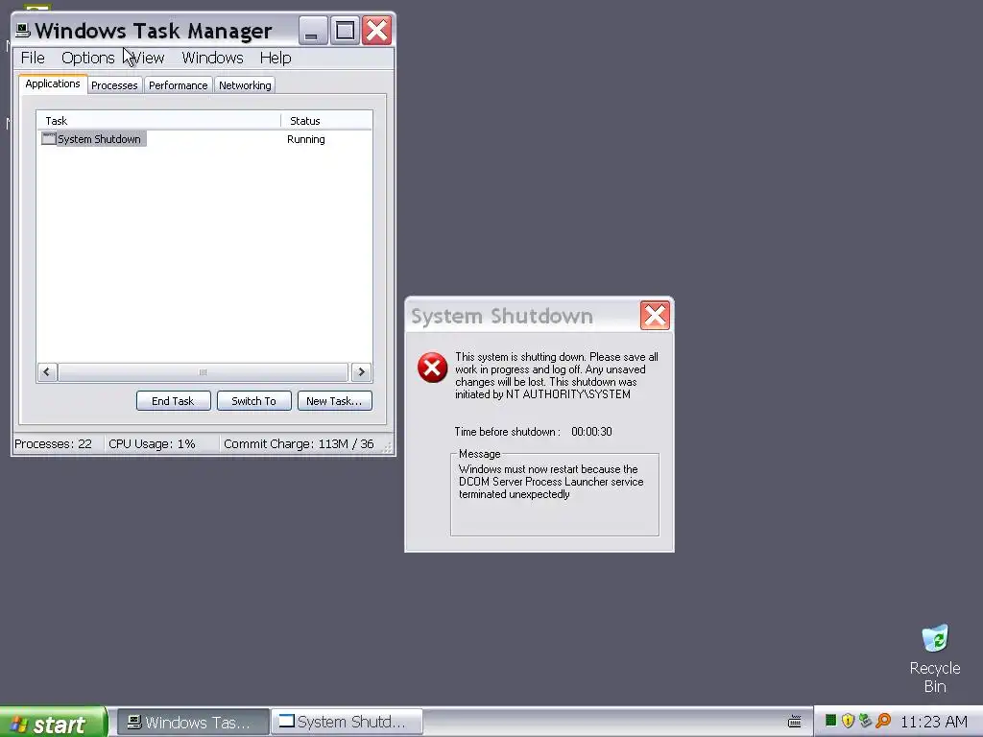Click the on-screen keyboard icon in taskbar
Screen dimensions: 983x737
coord(794,722)
